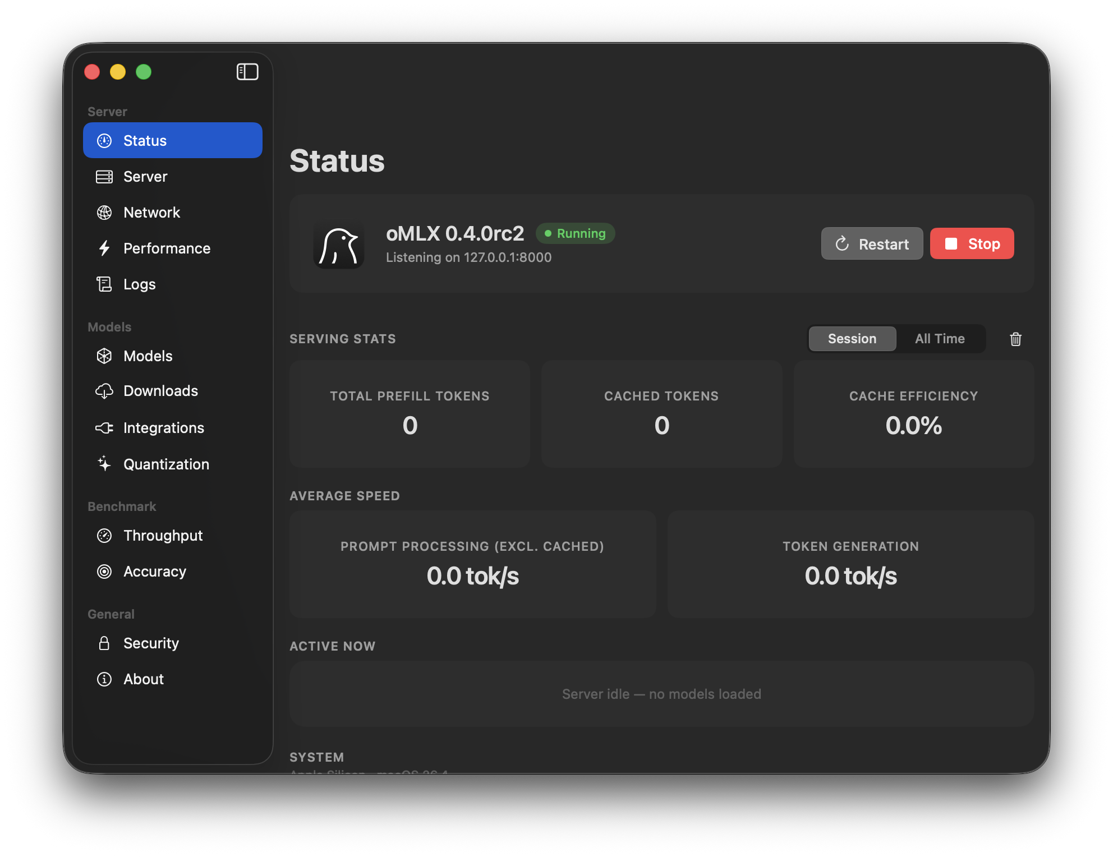Open Server settings via its rack icon
1113x857 pixels.
[x=104, y=177]
